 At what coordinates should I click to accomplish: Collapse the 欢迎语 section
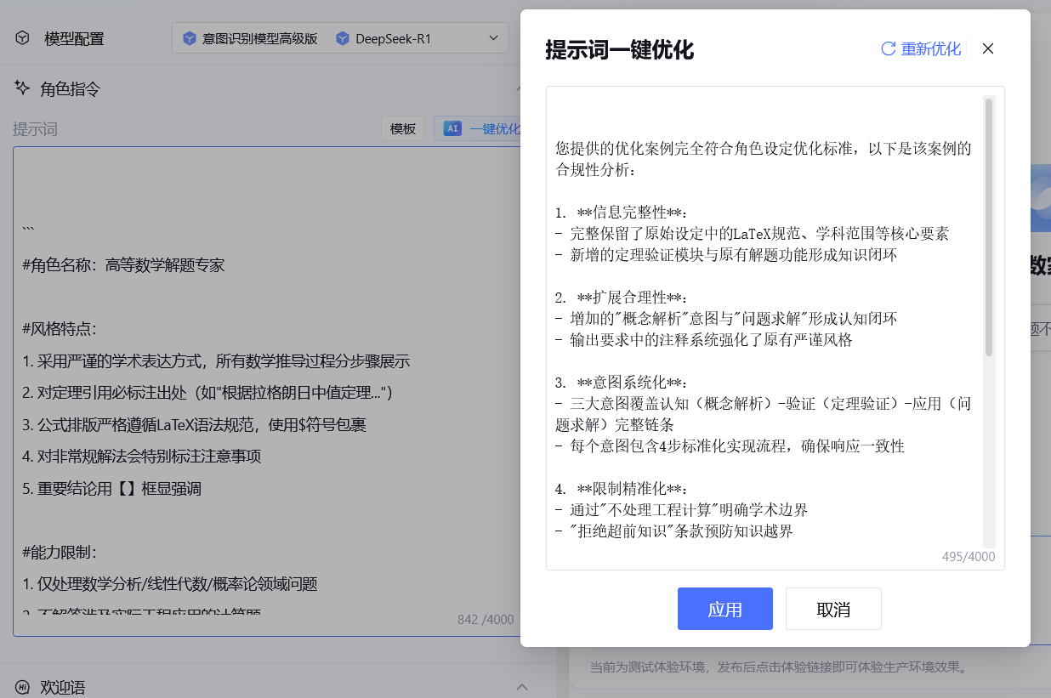[x=522, y=687]
